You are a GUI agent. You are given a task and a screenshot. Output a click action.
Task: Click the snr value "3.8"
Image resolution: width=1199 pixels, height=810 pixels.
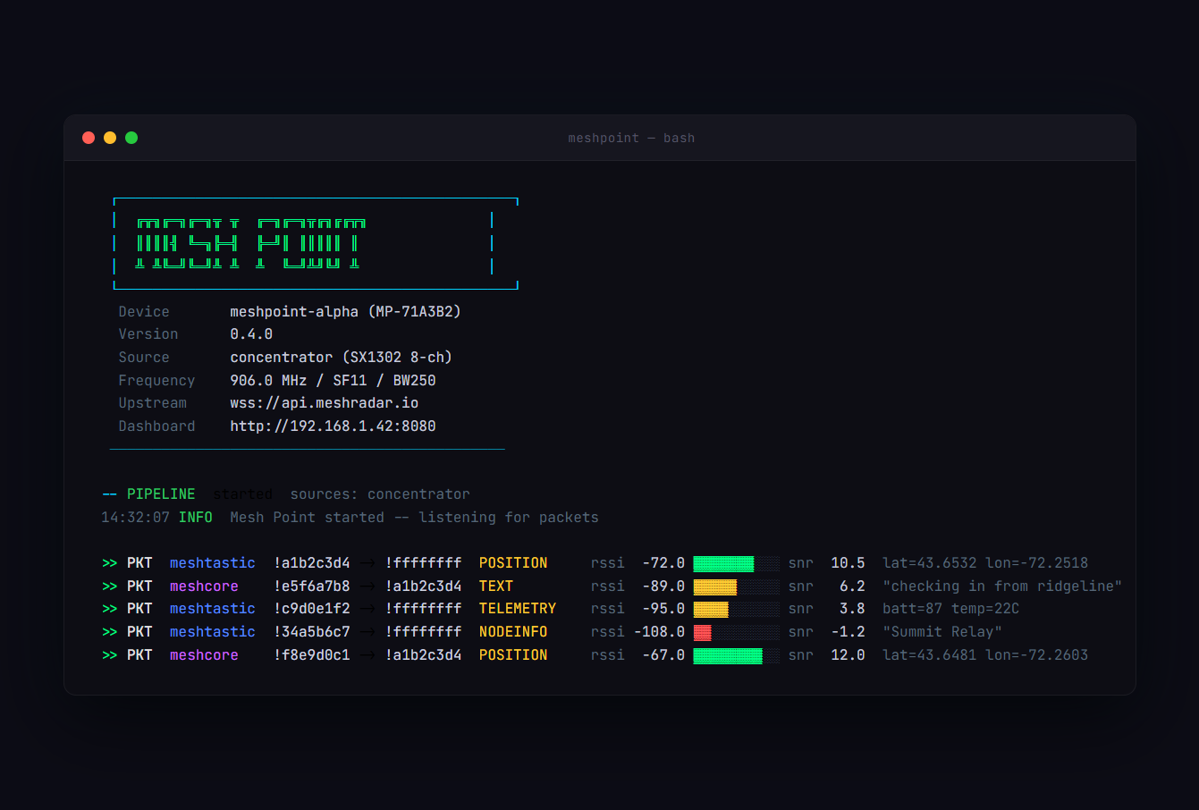pyautogui.click(x=852, y=609)
